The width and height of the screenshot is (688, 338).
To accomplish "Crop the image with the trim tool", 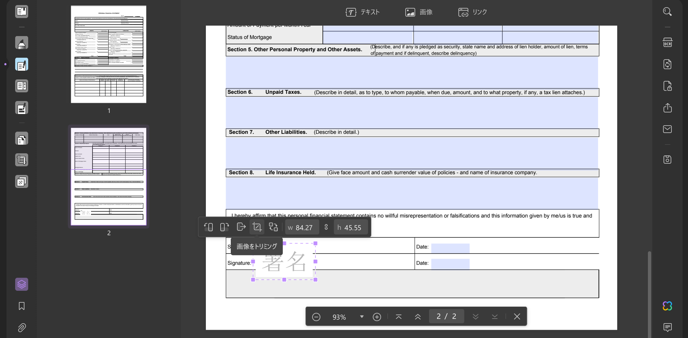I will [x=257, y=227].
